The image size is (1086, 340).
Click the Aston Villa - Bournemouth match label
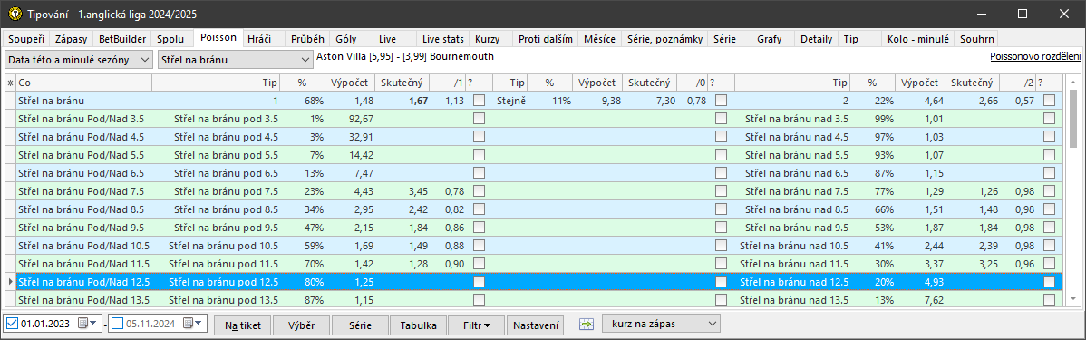(405, 57)
